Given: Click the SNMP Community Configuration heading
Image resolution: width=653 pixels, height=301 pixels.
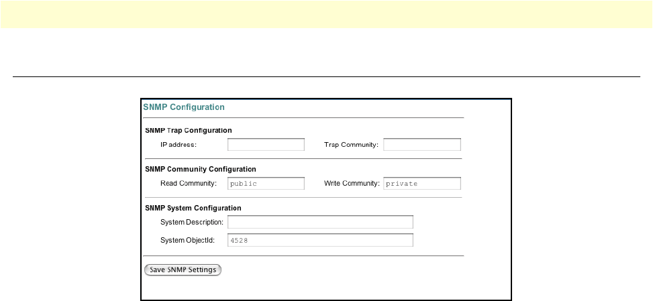Looking at the screenshot, I should pos(200,169).
